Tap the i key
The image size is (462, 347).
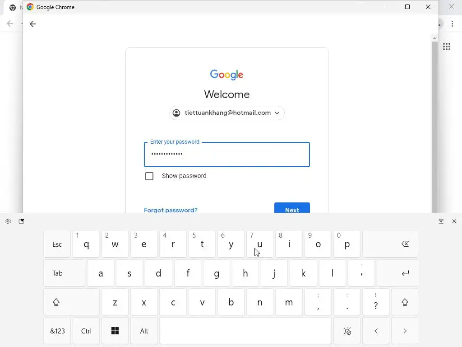pyautogui.click(x=289, y=244)
